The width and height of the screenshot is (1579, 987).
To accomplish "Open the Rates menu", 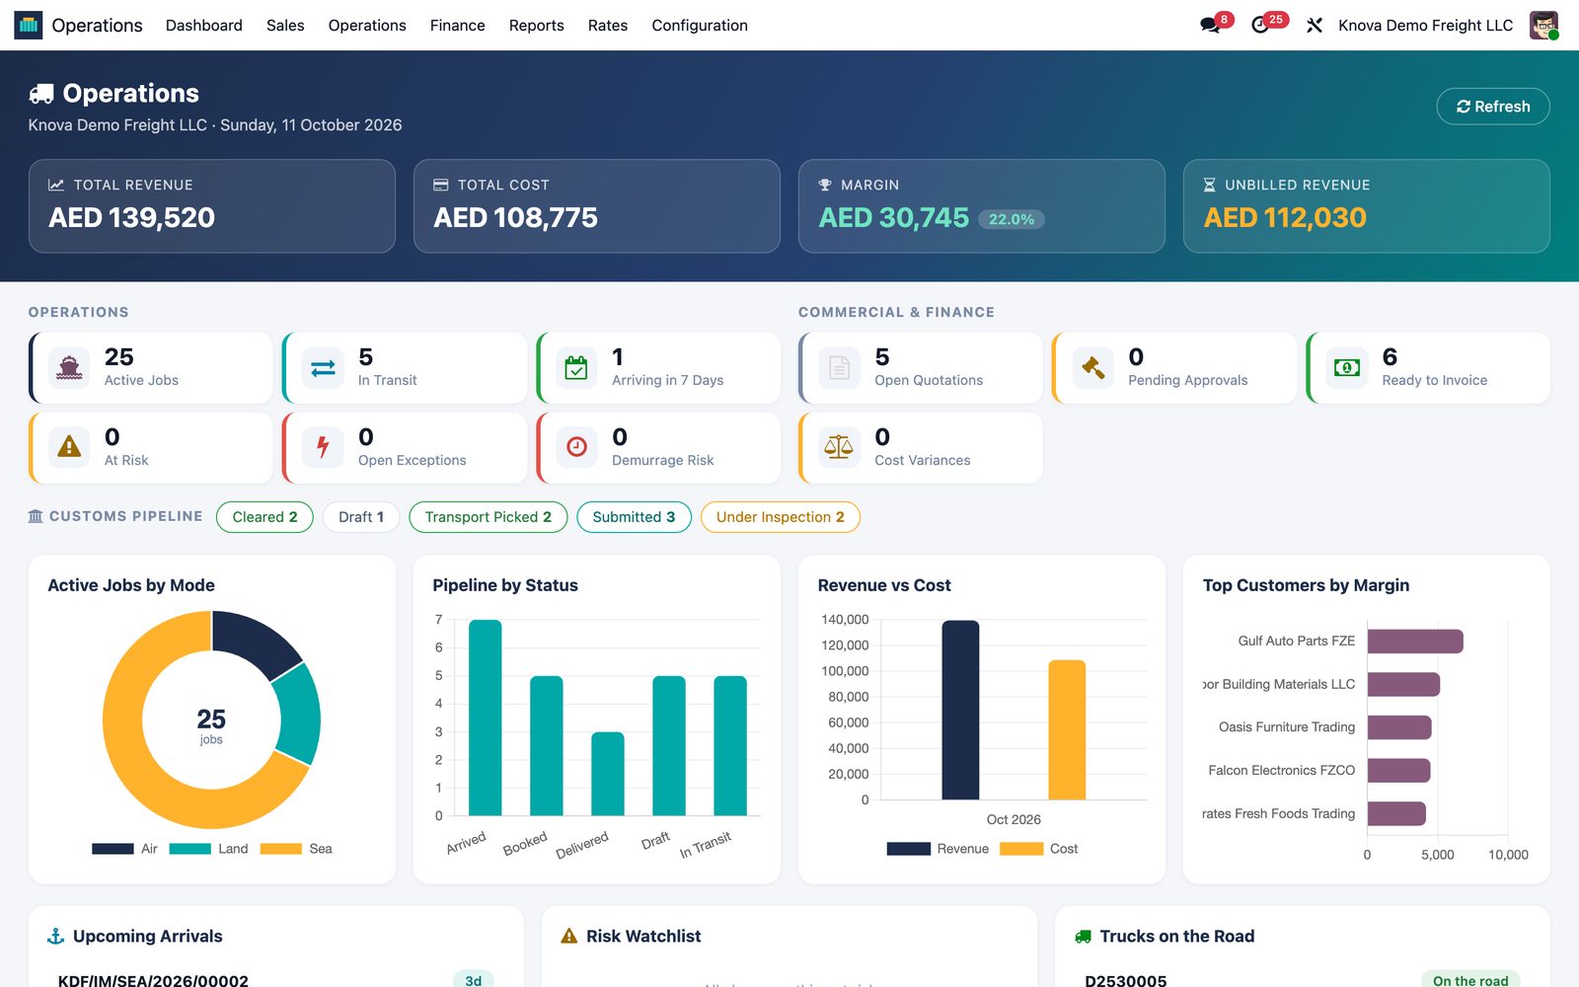I will pos(608,26).
